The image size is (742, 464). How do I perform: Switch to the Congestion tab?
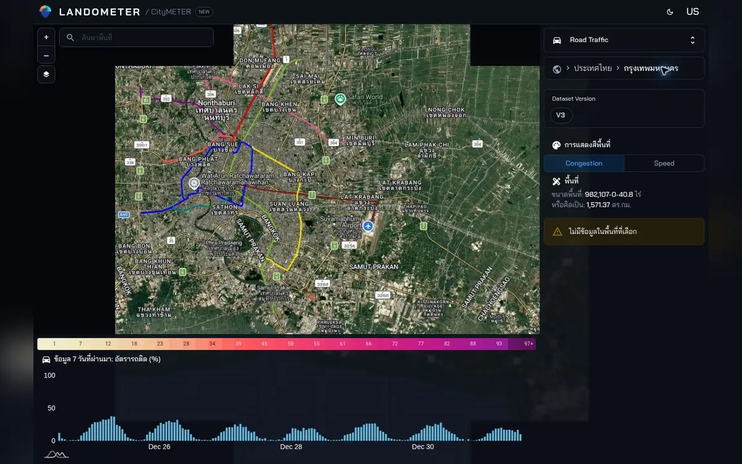tap(584, 163)
